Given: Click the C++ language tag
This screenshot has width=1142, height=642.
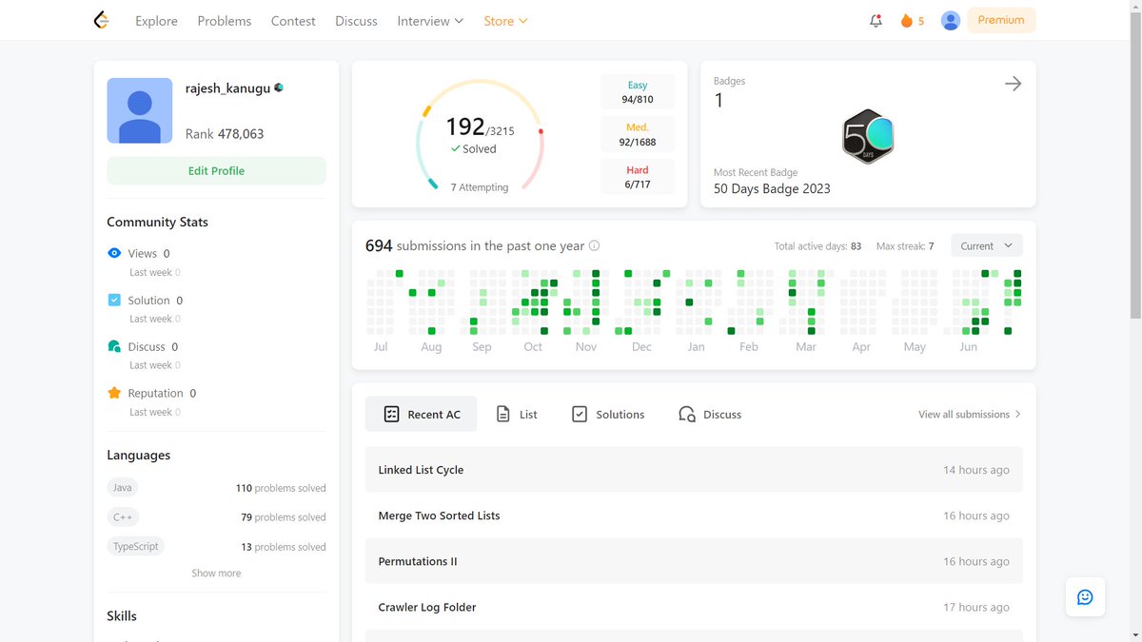Looking at the screenshot, I should coord(123,516).
